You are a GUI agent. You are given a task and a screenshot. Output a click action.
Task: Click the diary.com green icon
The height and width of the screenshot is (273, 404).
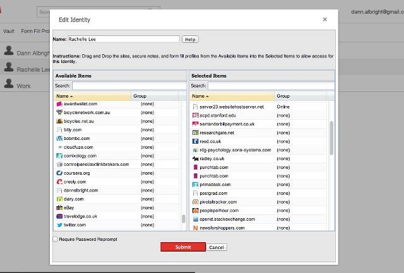click(59, 199)
